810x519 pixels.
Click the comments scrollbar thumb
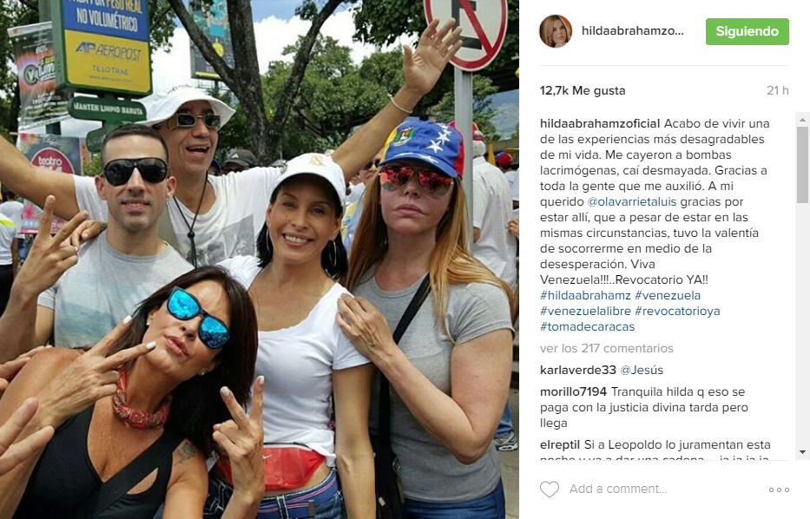[x=802, y=165]
